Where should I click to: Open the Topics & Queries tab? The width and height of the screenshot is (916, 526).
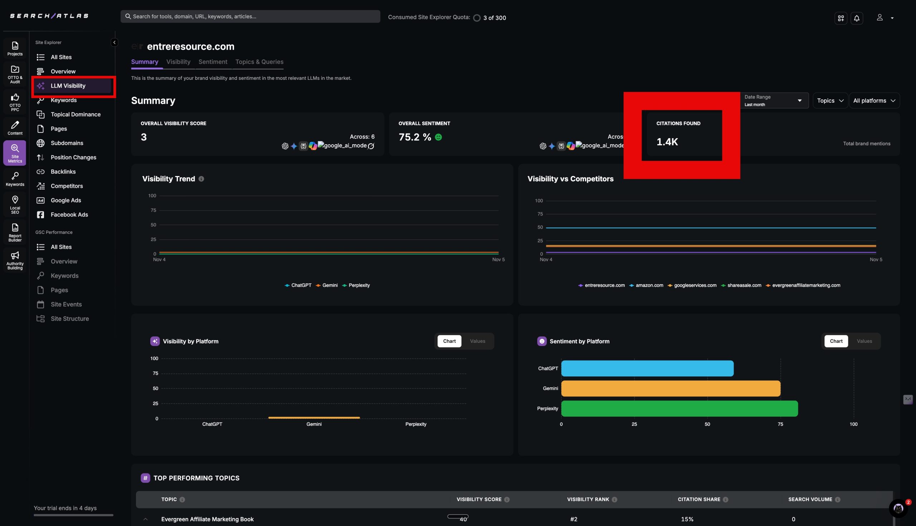click(259, 62)
